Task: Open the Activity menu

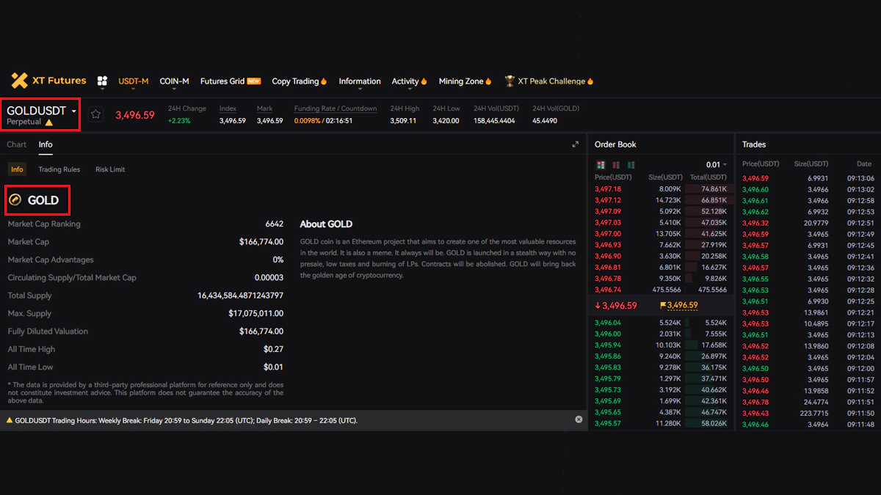Action: click(409, 81)
